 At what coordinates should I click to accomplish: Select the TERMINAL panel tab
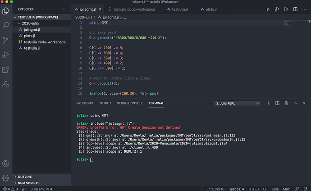(156, 103)
